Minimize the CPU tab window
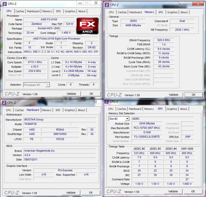 [x=80, y=3]
